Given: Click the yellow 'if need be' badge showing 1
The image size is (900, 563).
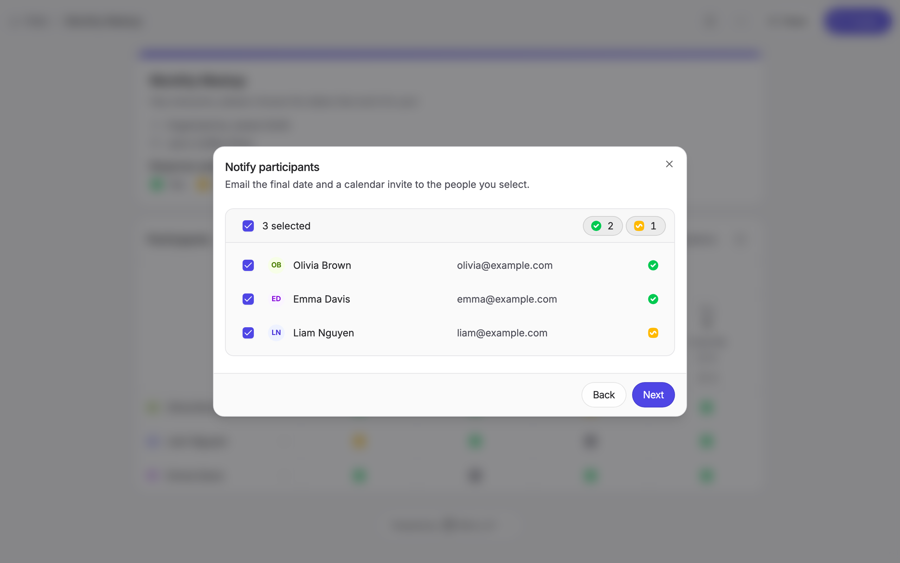Looking at the screenshot, I should click(x=645, y=226).
